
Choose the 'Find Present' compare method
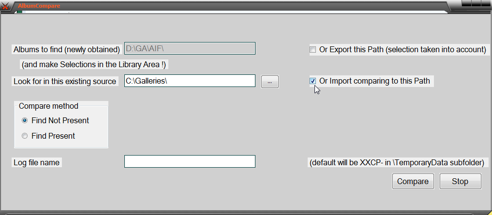tap(25, 136)
